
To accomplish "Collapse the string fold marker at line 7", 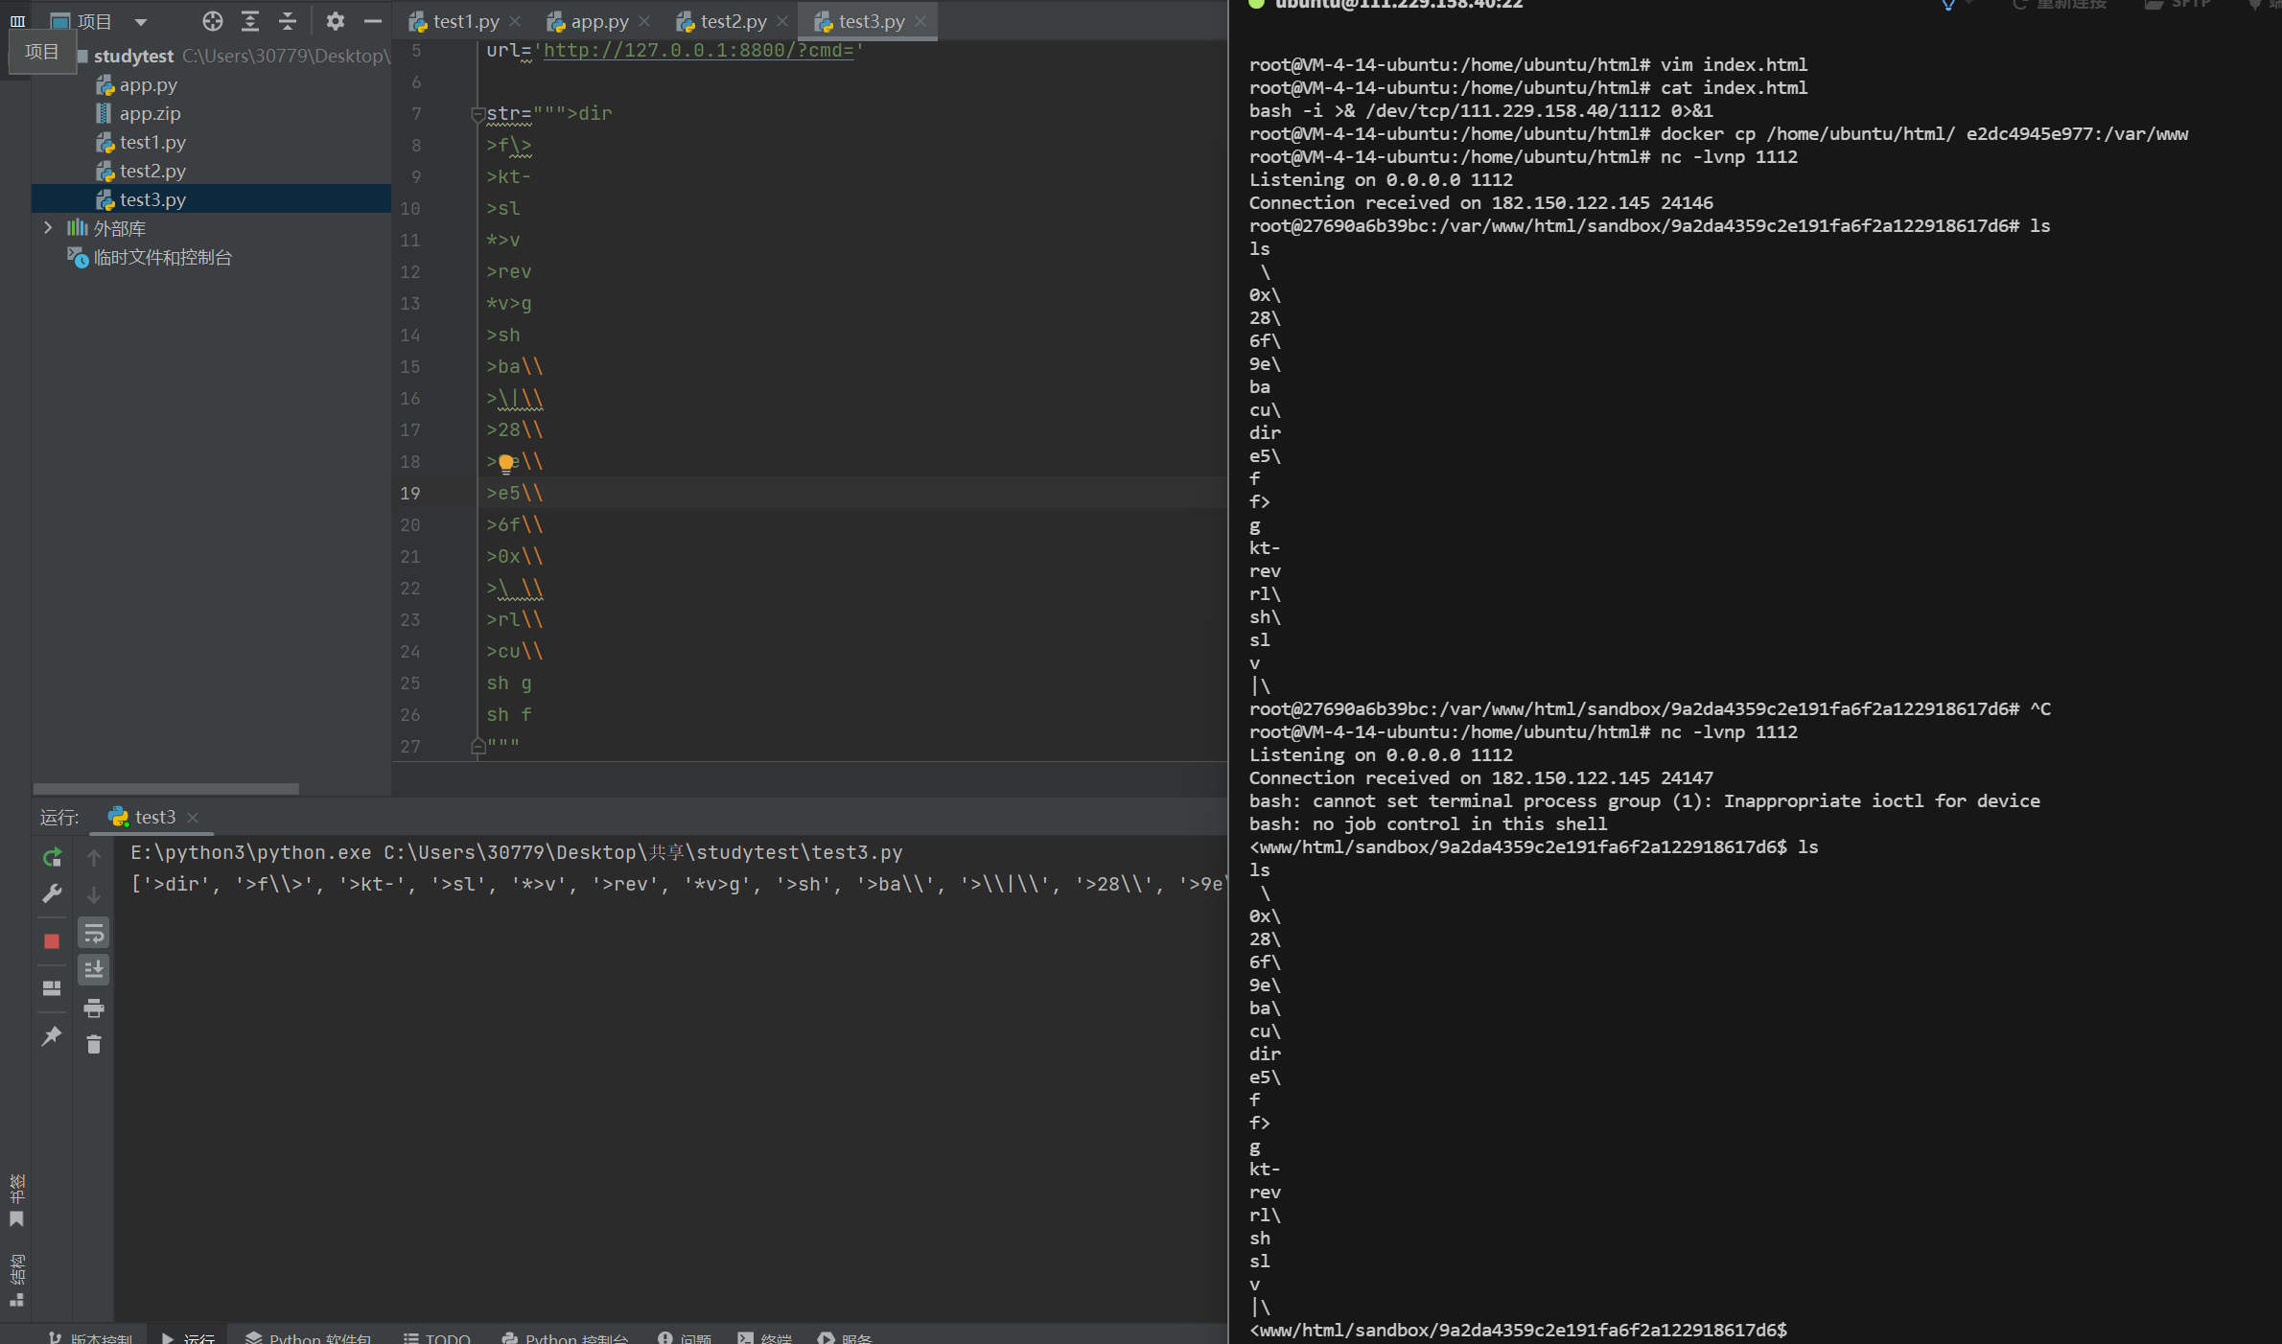I will [477, 114].
